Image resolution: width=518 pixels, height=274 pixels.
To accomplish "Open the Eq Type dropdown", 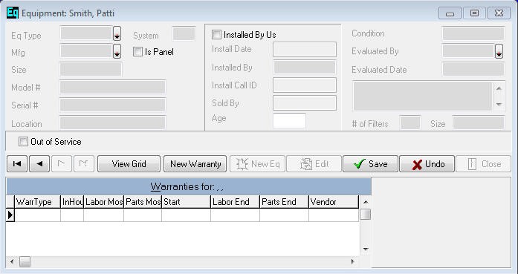I will click(117, 33).
